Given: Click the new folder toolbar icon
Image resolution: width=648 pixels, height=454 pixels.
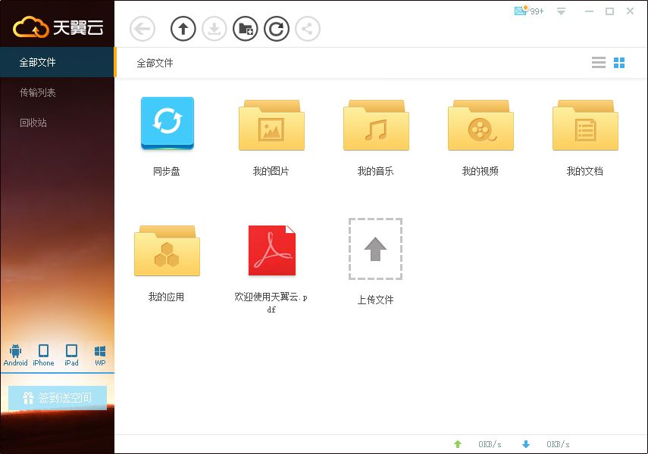Looking at the screenshot, I should (x=246, y=29).
